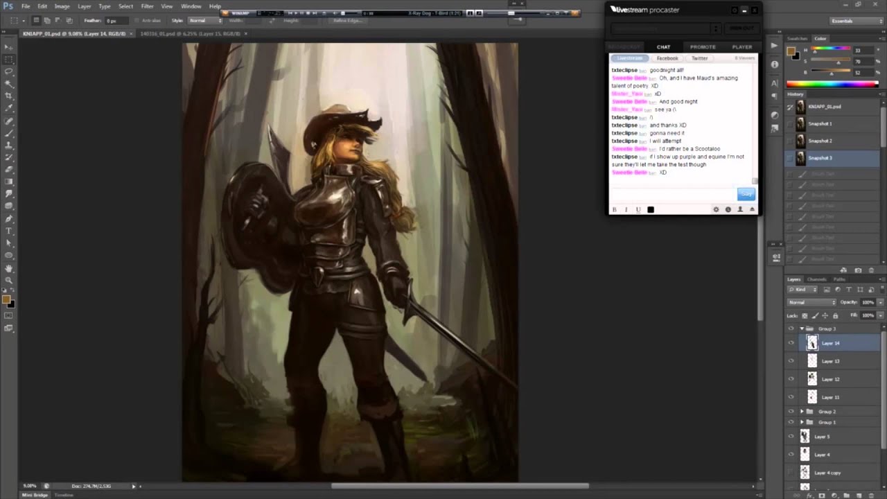The height and width of the screenshot is (499, 887).
Task: Select the Lasso tool
Action: pos(8,71)
